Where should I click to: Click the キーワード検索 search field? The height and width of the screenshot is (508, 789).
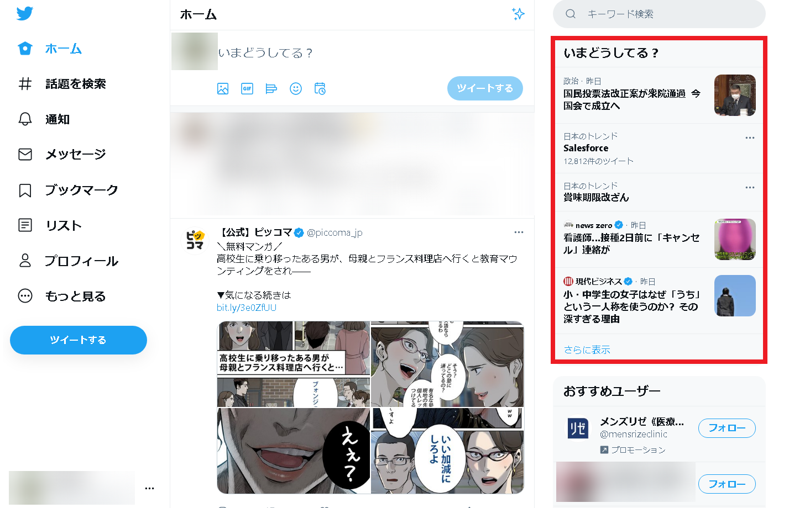point(659,14)
